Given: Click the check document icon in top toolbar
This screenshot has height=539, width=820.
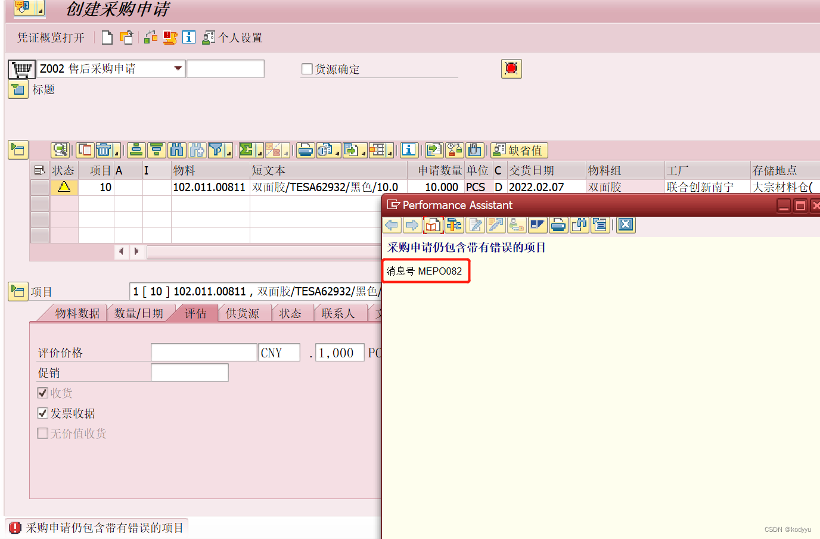Looking at the screenshot, I should pyautogui.click(x=151, y=38).
